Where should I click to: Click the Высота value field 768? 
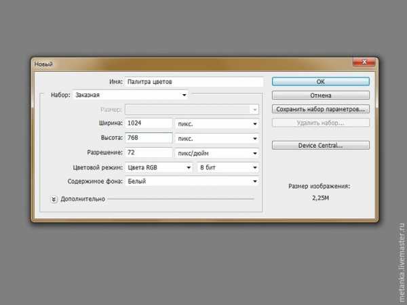coord(149,138)
